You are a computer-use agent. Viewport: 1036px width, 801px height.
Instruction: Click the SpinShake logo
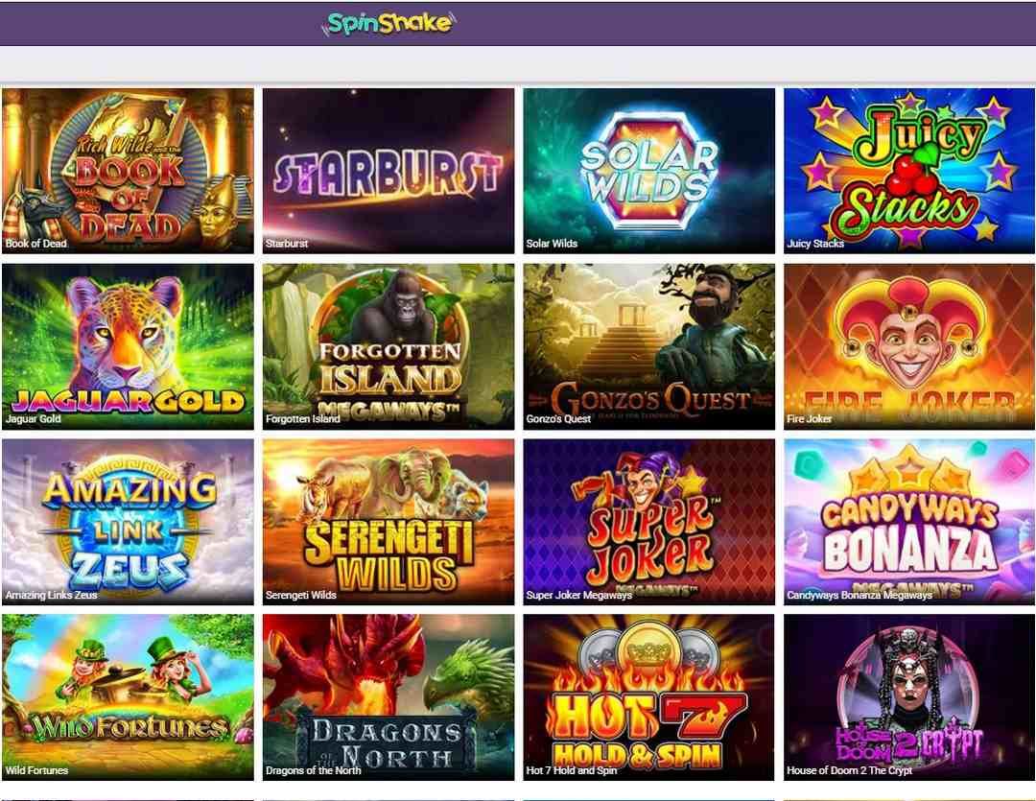click(x=388, y=24)
